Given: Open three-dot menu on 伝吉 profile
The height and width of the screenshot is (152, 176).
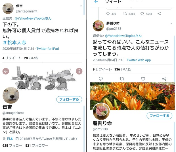Looking at the screenshot, I should 79,71.
